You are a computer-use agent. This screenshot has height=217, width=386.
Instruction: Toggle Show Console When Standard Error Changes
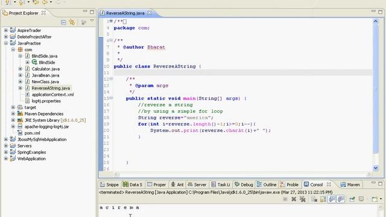pos(341,199)
